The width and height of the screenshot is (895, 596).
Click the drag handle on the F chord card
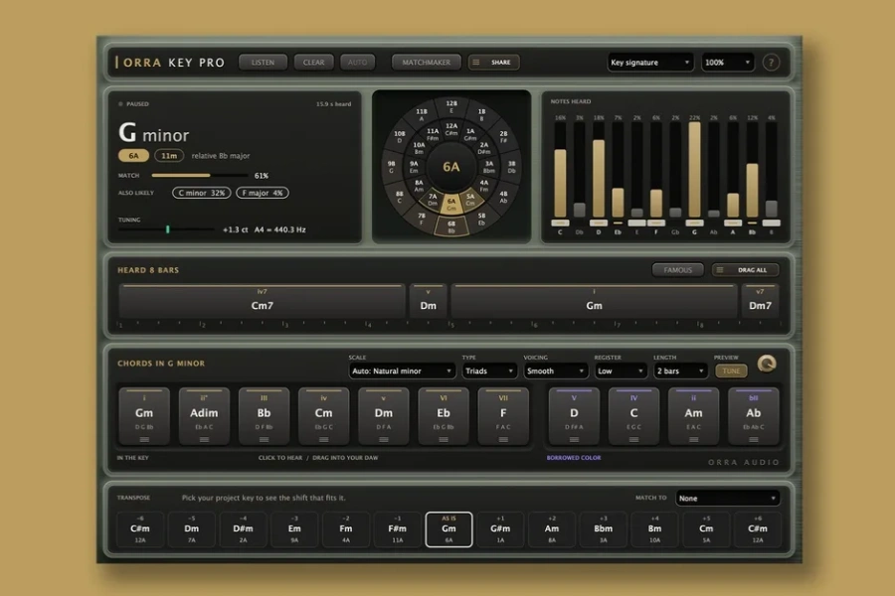(503, 439)
